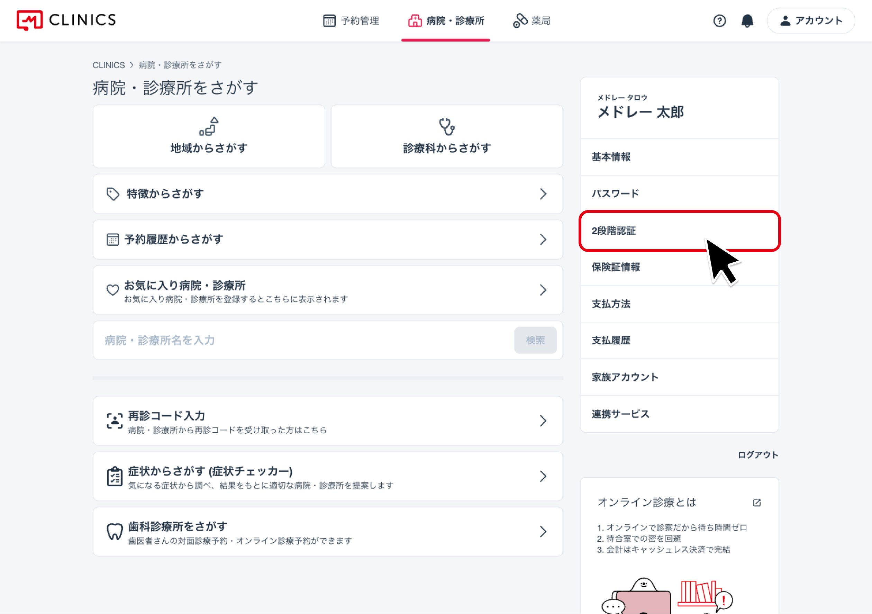Expand 再診コード入力 chevron arrow
The height and width of the screenshot is (614, 872).
pyautogui.click(x=543, y=421)
